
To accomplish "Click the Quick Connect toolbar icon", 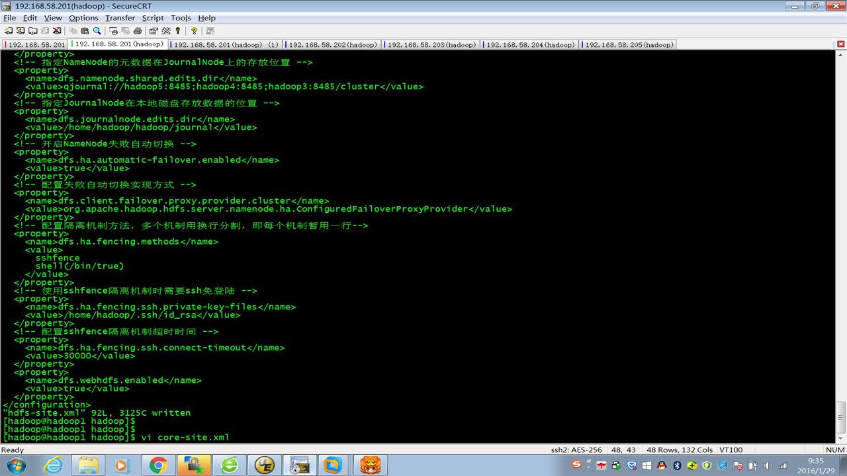I will coord(21,30).
